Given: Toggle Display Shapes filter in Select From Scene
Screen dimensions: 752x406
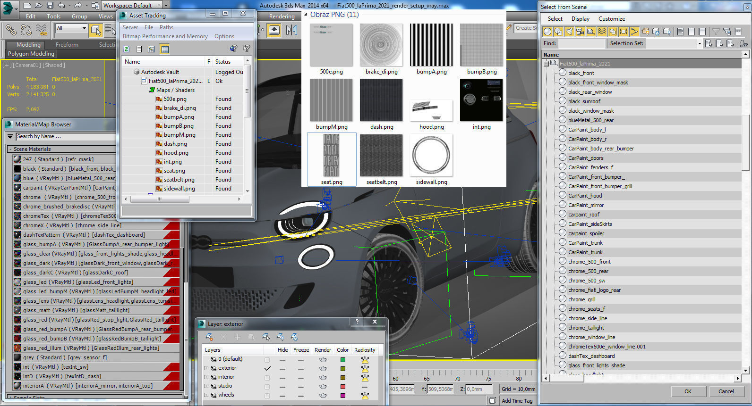Looking at the screenshot, I should pos(558,32).
